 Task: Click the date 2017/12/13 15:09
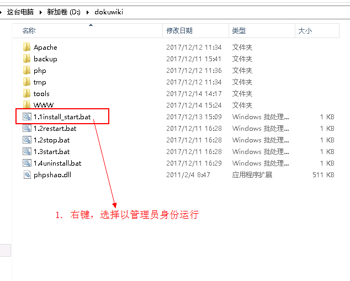click(x=194, y=117)
